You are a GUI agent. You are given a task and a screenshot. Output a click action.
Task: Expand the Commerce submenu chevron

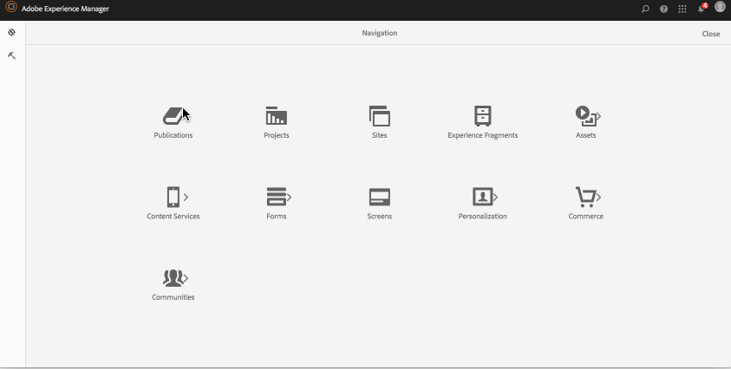[598, 197]
